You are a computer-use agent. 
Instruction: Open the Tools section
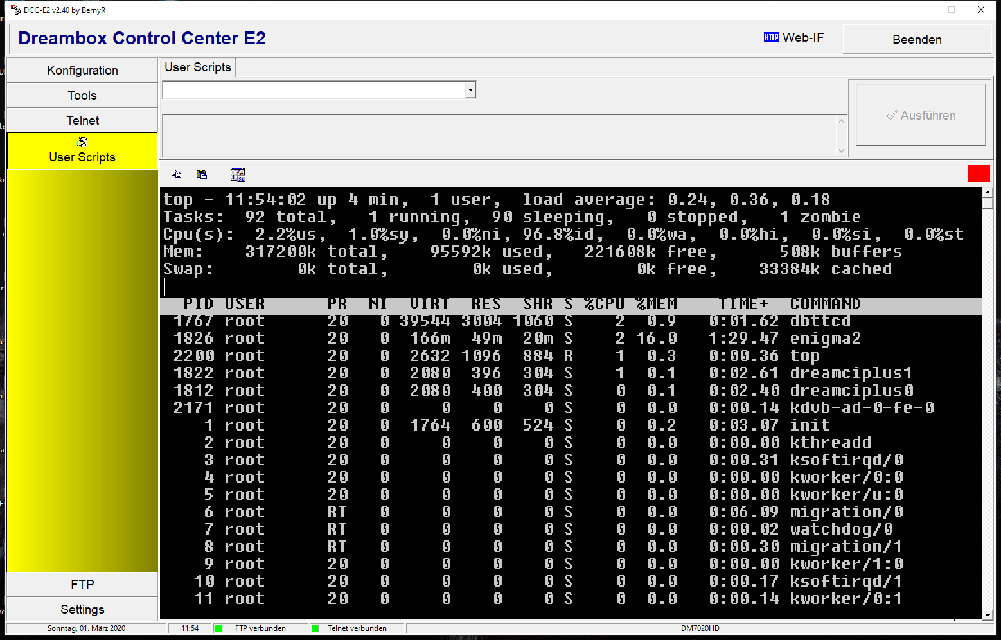tap(82, 95)
